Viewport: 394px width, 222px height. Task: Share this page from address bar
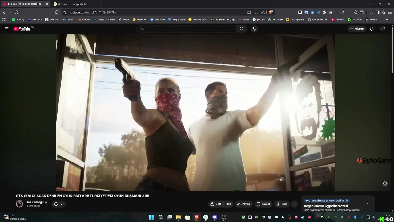(x=263, y=12)
